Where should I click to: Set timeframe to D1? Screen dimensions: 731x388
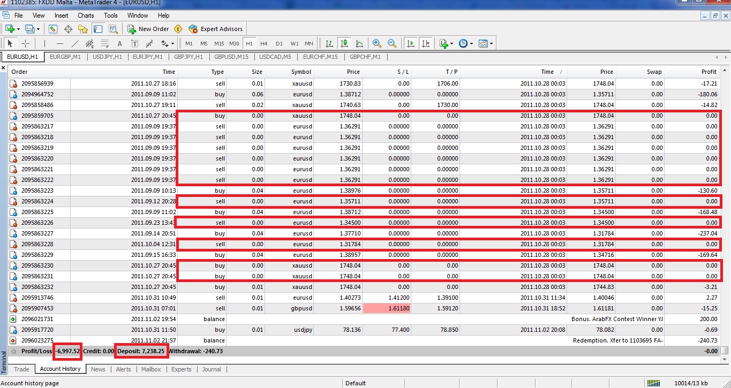[x=279, y=43]
